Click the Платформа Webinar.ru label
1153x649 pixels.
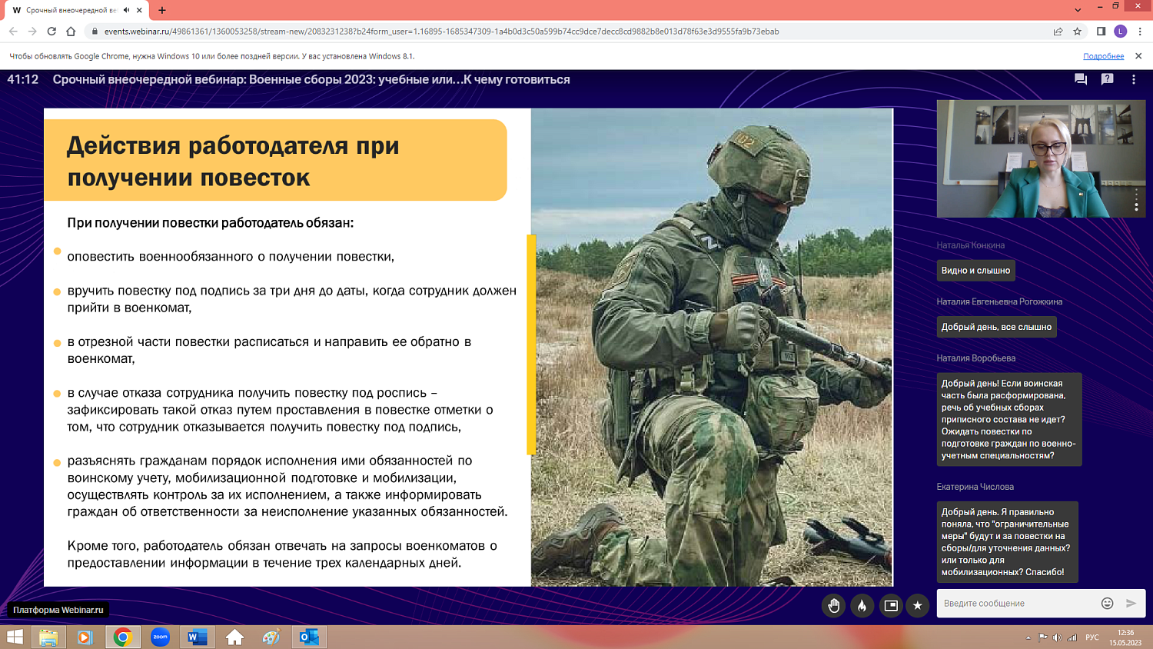point(58,610)
